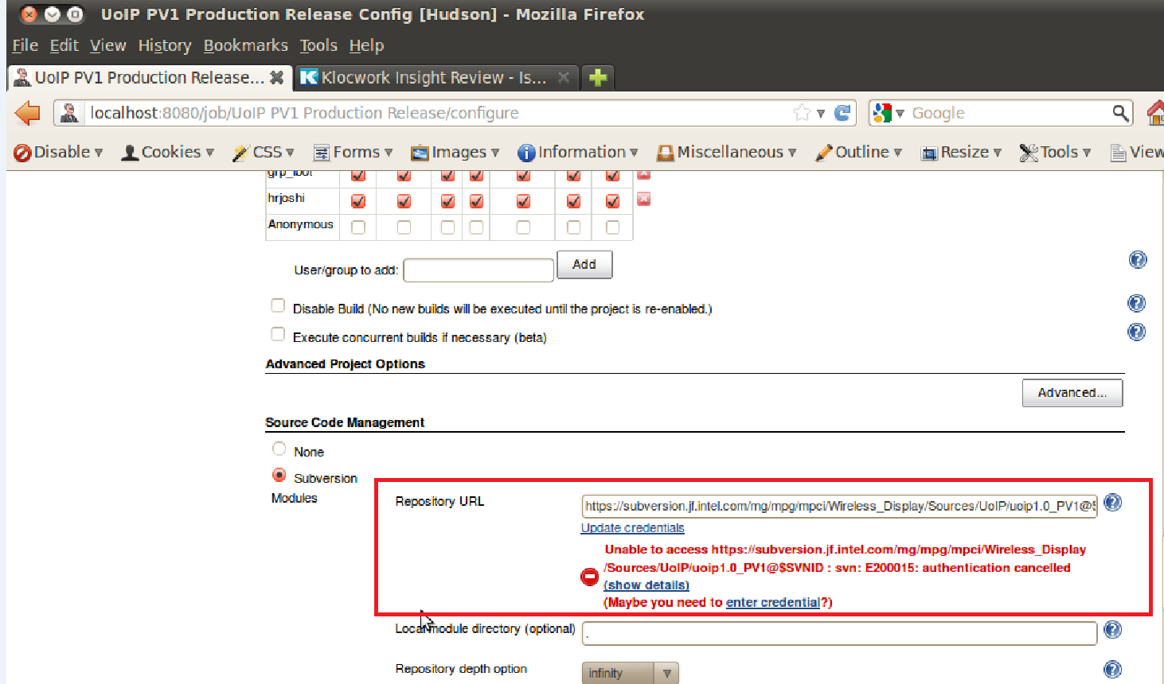The height and width of the screenshot is (684, 1164).
Task: Open the Edit menu
Action: (x=64, y=45)
